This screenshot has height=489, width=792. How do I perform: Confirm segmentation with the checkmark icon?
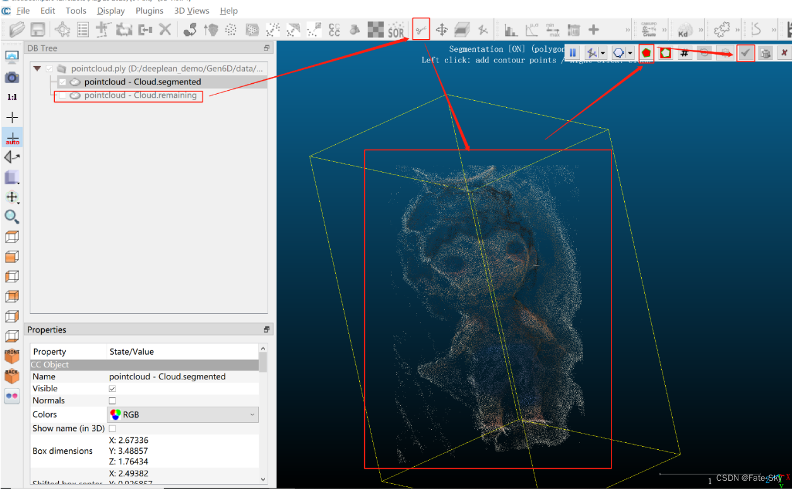coord(746,53)
